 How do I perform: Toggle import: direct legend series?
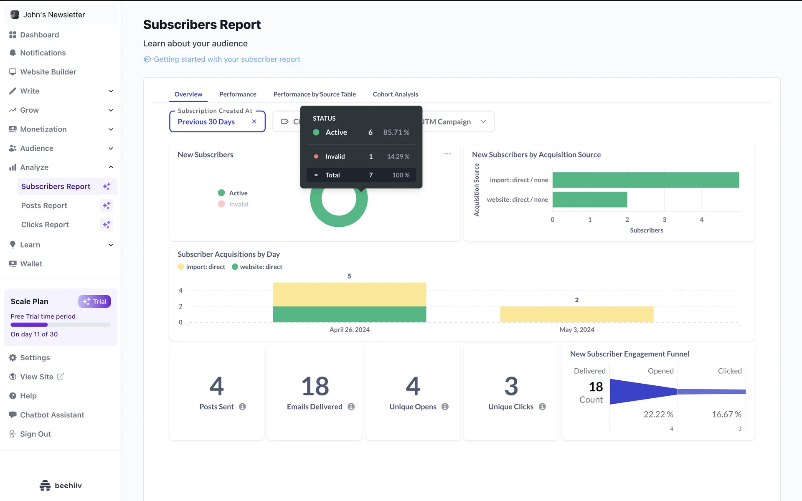[201, 267]
